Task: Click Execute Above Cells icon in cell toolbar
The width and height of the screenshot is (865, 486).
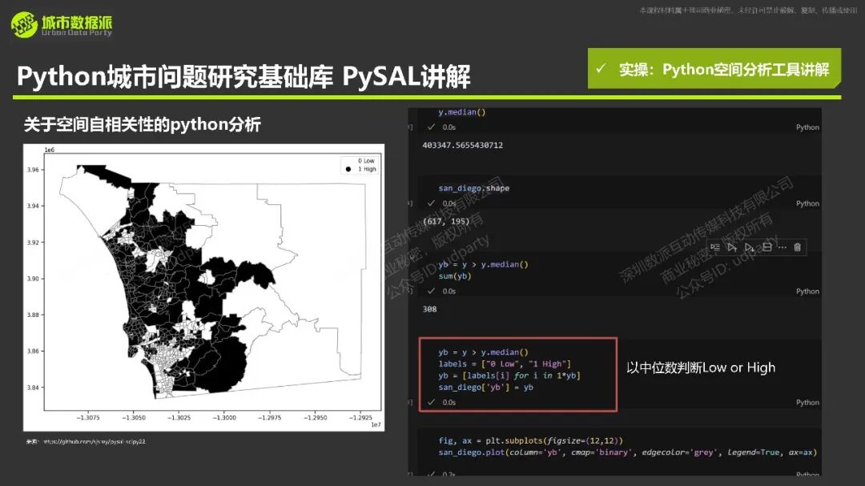Action: (x=732, y=247)
